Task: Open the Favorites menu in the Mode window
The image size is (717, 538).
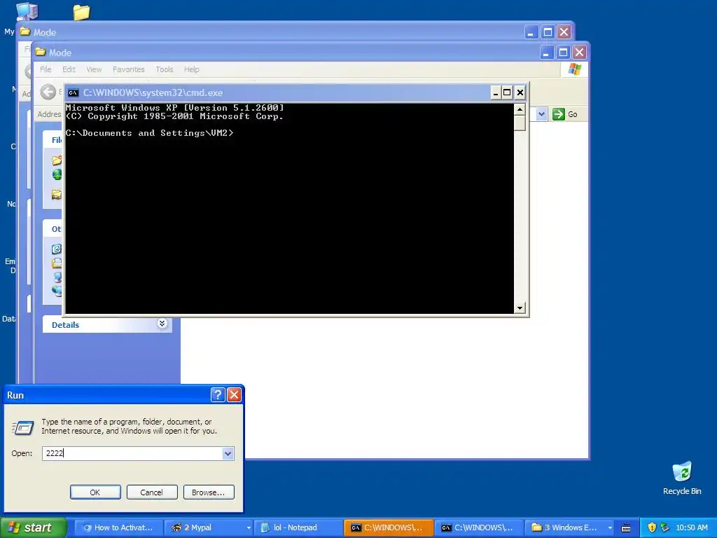Action: (x=129, y=69)
